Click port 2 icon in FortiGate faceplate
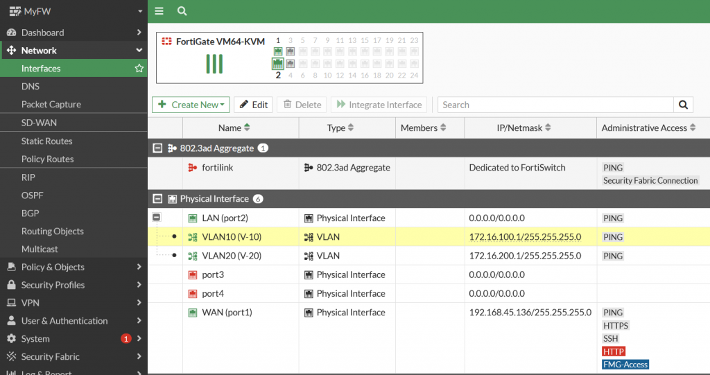The height and width of the screenshot is (375, 710). click(x=278, y=64)
